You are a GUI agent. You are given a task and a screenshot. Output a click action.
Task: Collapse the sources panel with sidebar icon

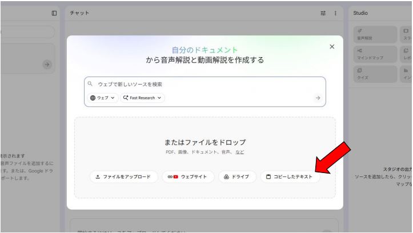[54, 13]
